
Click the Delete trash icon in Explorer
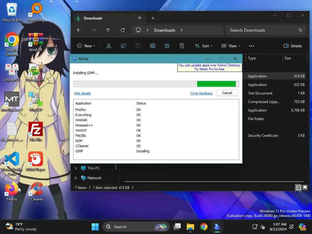tap(182, 46)
